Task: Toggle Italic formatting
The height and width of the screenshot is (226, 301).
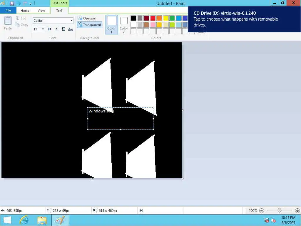Action: (56, 29)
